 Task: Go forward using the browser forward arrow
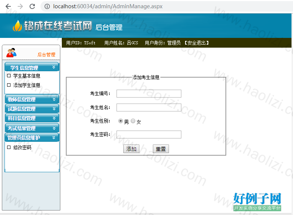(20, 6)
